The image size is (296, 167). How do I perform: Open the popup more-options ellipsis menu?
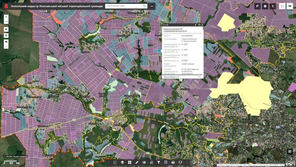[199, 77]
